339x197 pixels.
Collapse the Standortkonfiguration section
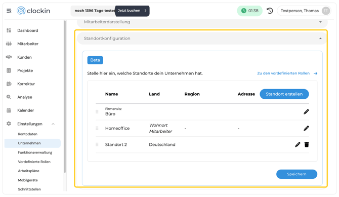(x=320, y=38)
